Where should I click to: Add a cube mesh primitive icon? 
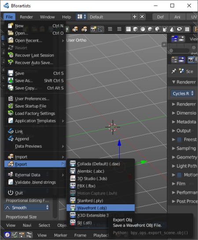[136, 29]
